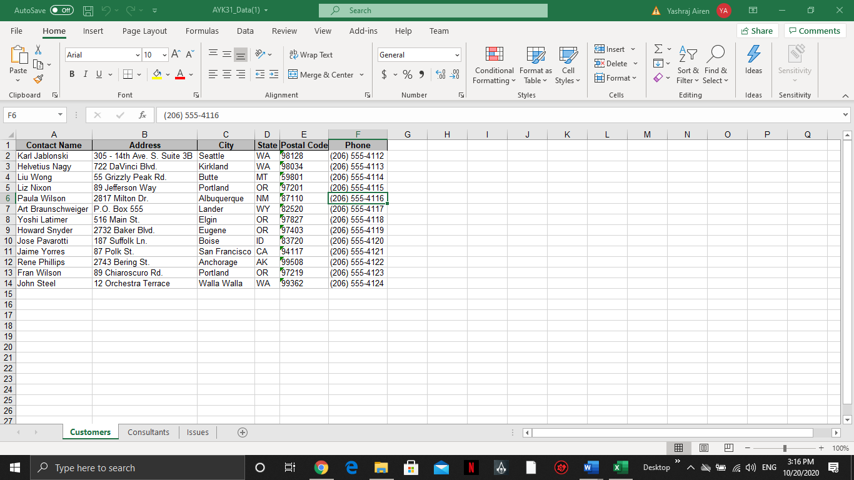Screen dimensions: 854x480
Task: Open Cell Styles gallery
Action: coord(568,65)
